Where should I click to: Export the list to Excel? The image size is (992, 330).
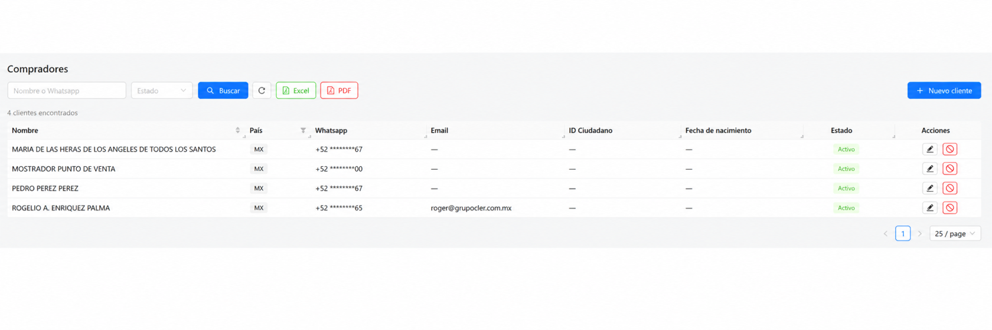click(296, 91)
